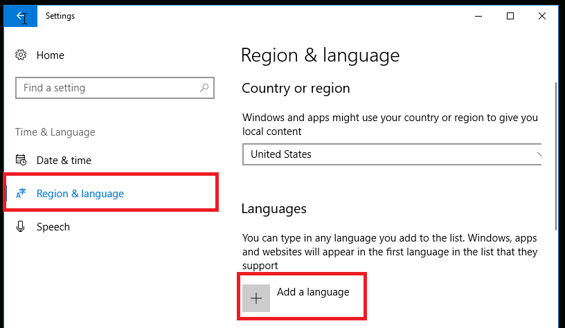Focus the Find a setting search field
The image size is (565, 328).
(x=114, y=88)
